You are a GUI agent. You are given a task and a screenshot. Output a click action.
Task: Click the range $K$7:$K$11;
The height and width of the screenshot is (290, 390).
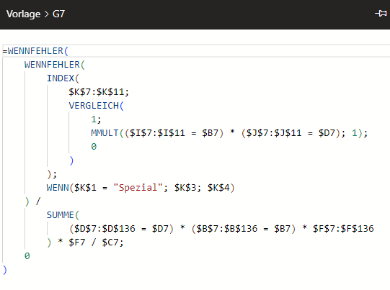click(x=99, y=92)
